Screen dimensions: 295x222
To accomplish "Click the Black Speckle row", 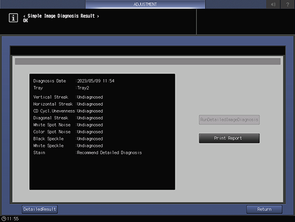I will (x=68, y=138).
